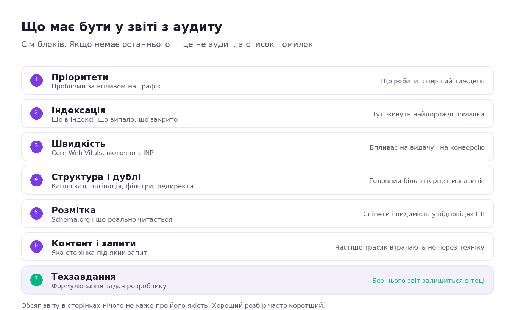Click 'Проблеми за впливом на трафік' subtitle
This screenshot has width=515, height=310.
click(x=106, y=87)
